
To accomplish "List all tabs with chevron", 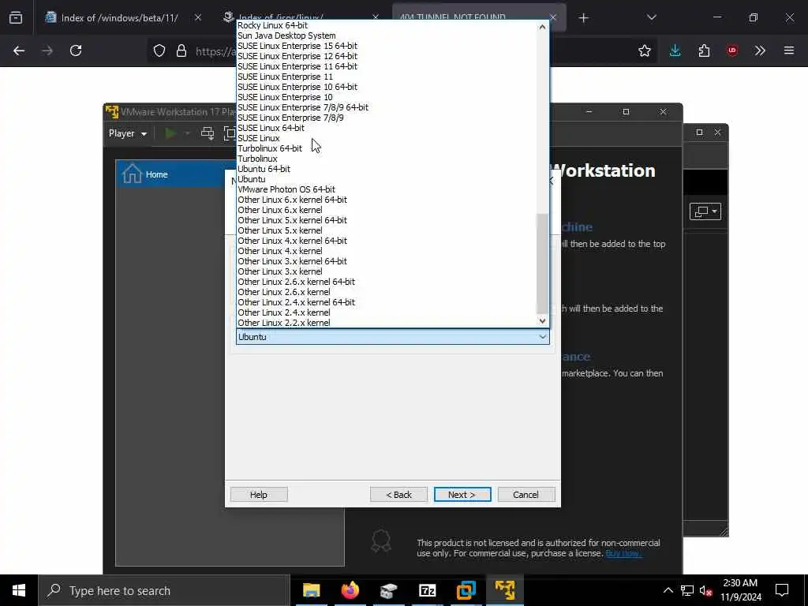I will click(x=651, y=18).
